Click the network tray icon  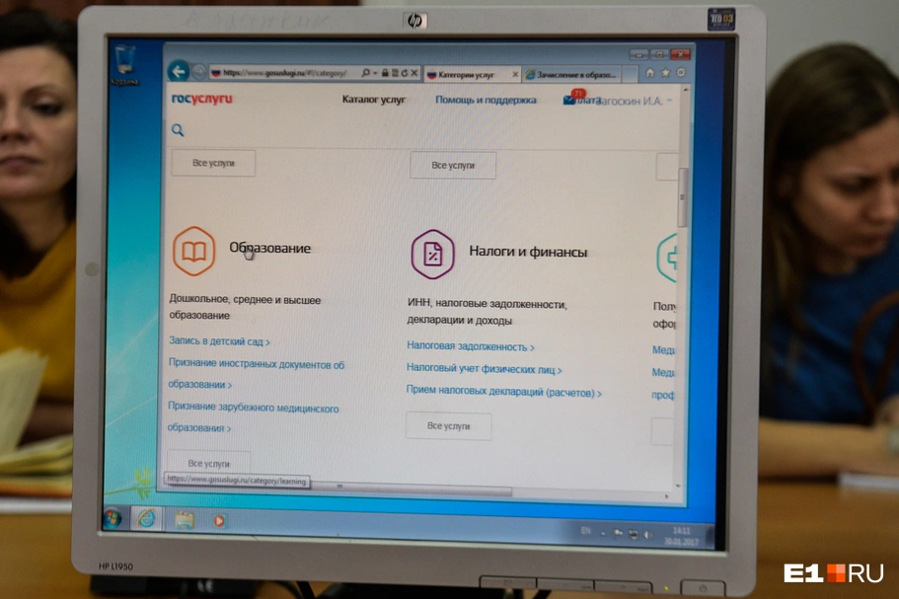pos(633,534)
